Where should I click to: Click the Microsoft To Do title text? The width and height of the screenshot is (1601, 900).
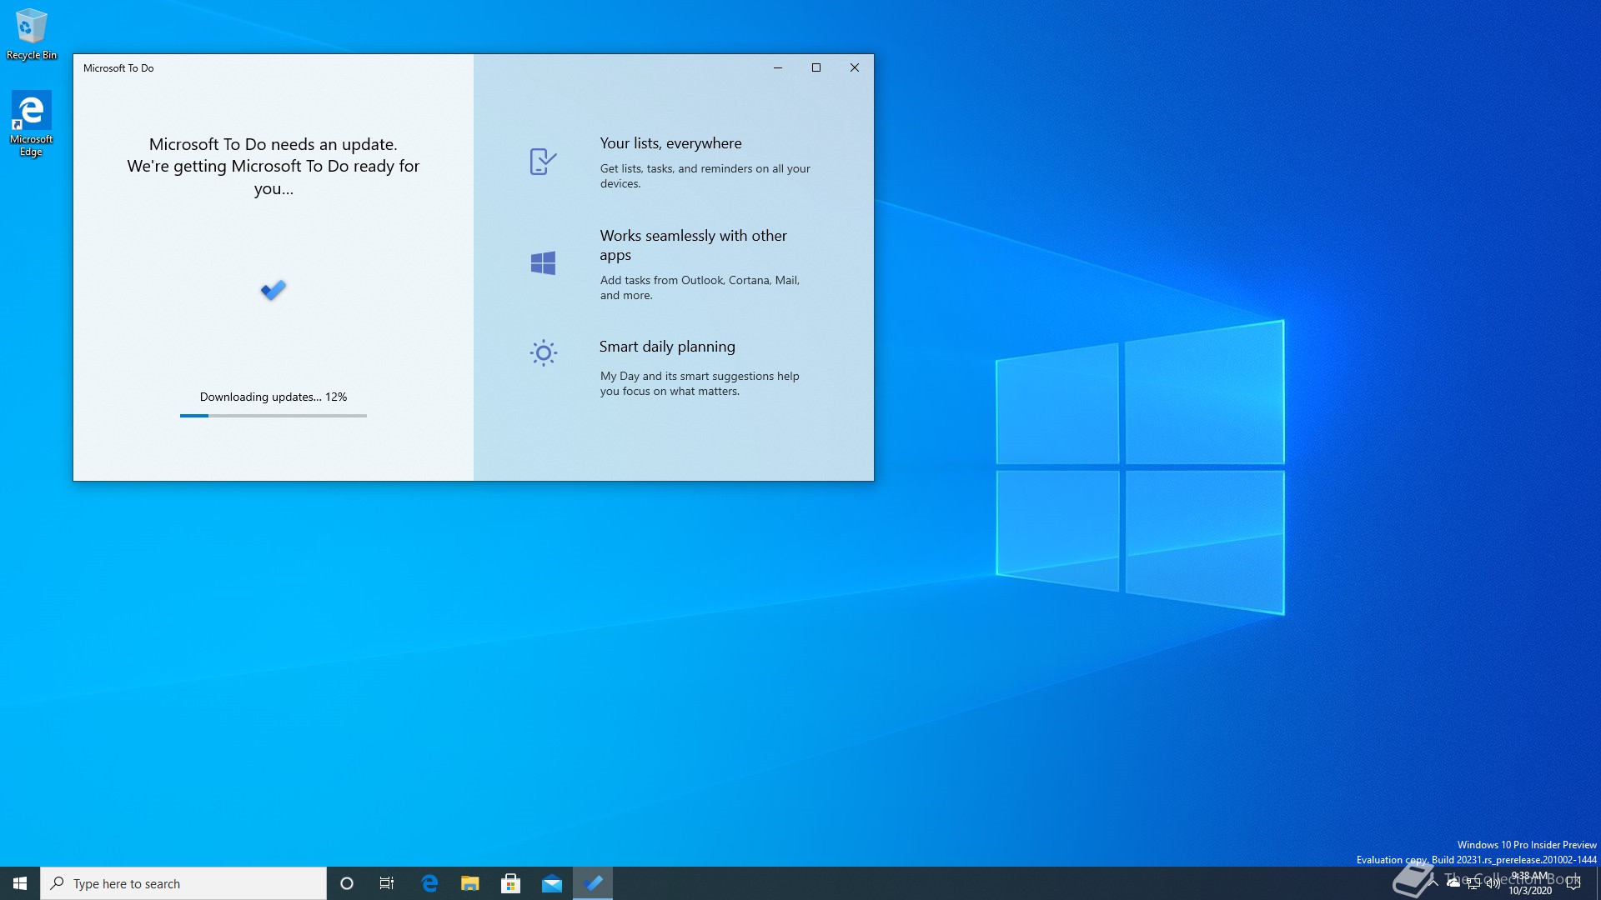[x=118, y=68]
